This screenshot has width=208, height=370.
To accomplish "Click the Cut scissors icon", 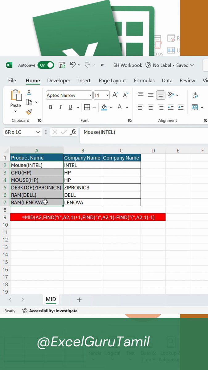I will tap(29, 92).
